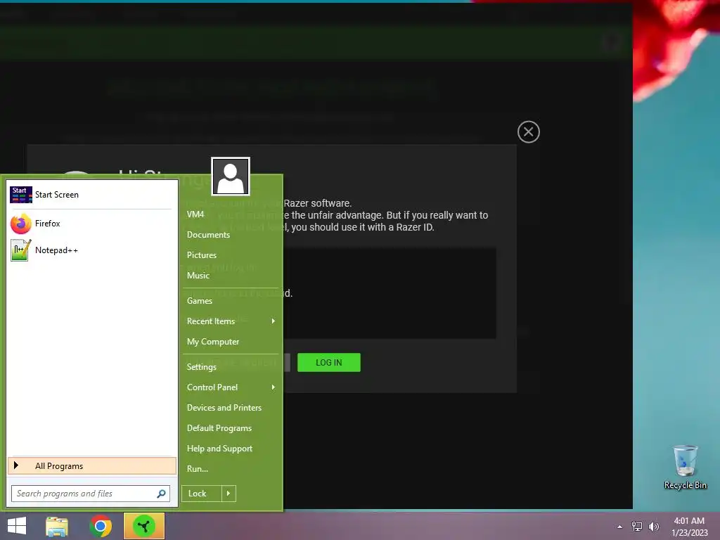Open Notepad++ from the pinned list
The image size is (720, 540).
pyautogui.click(x=92, y=250)
